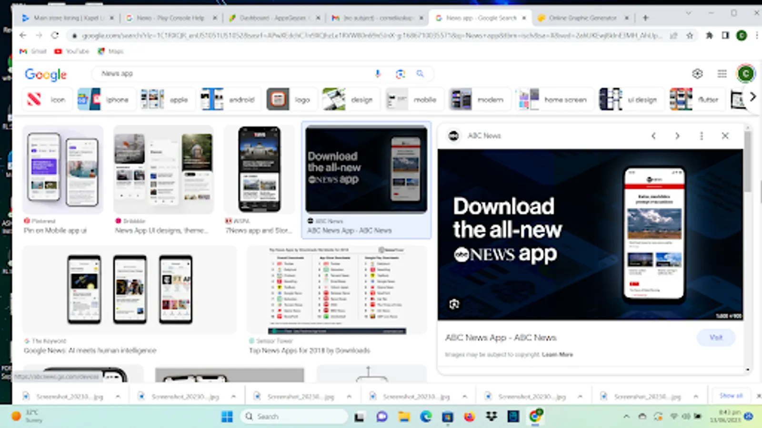This screenshot has width=762, height=428.
Task: Open the Google apps grid icon
Action: [722, 74]
